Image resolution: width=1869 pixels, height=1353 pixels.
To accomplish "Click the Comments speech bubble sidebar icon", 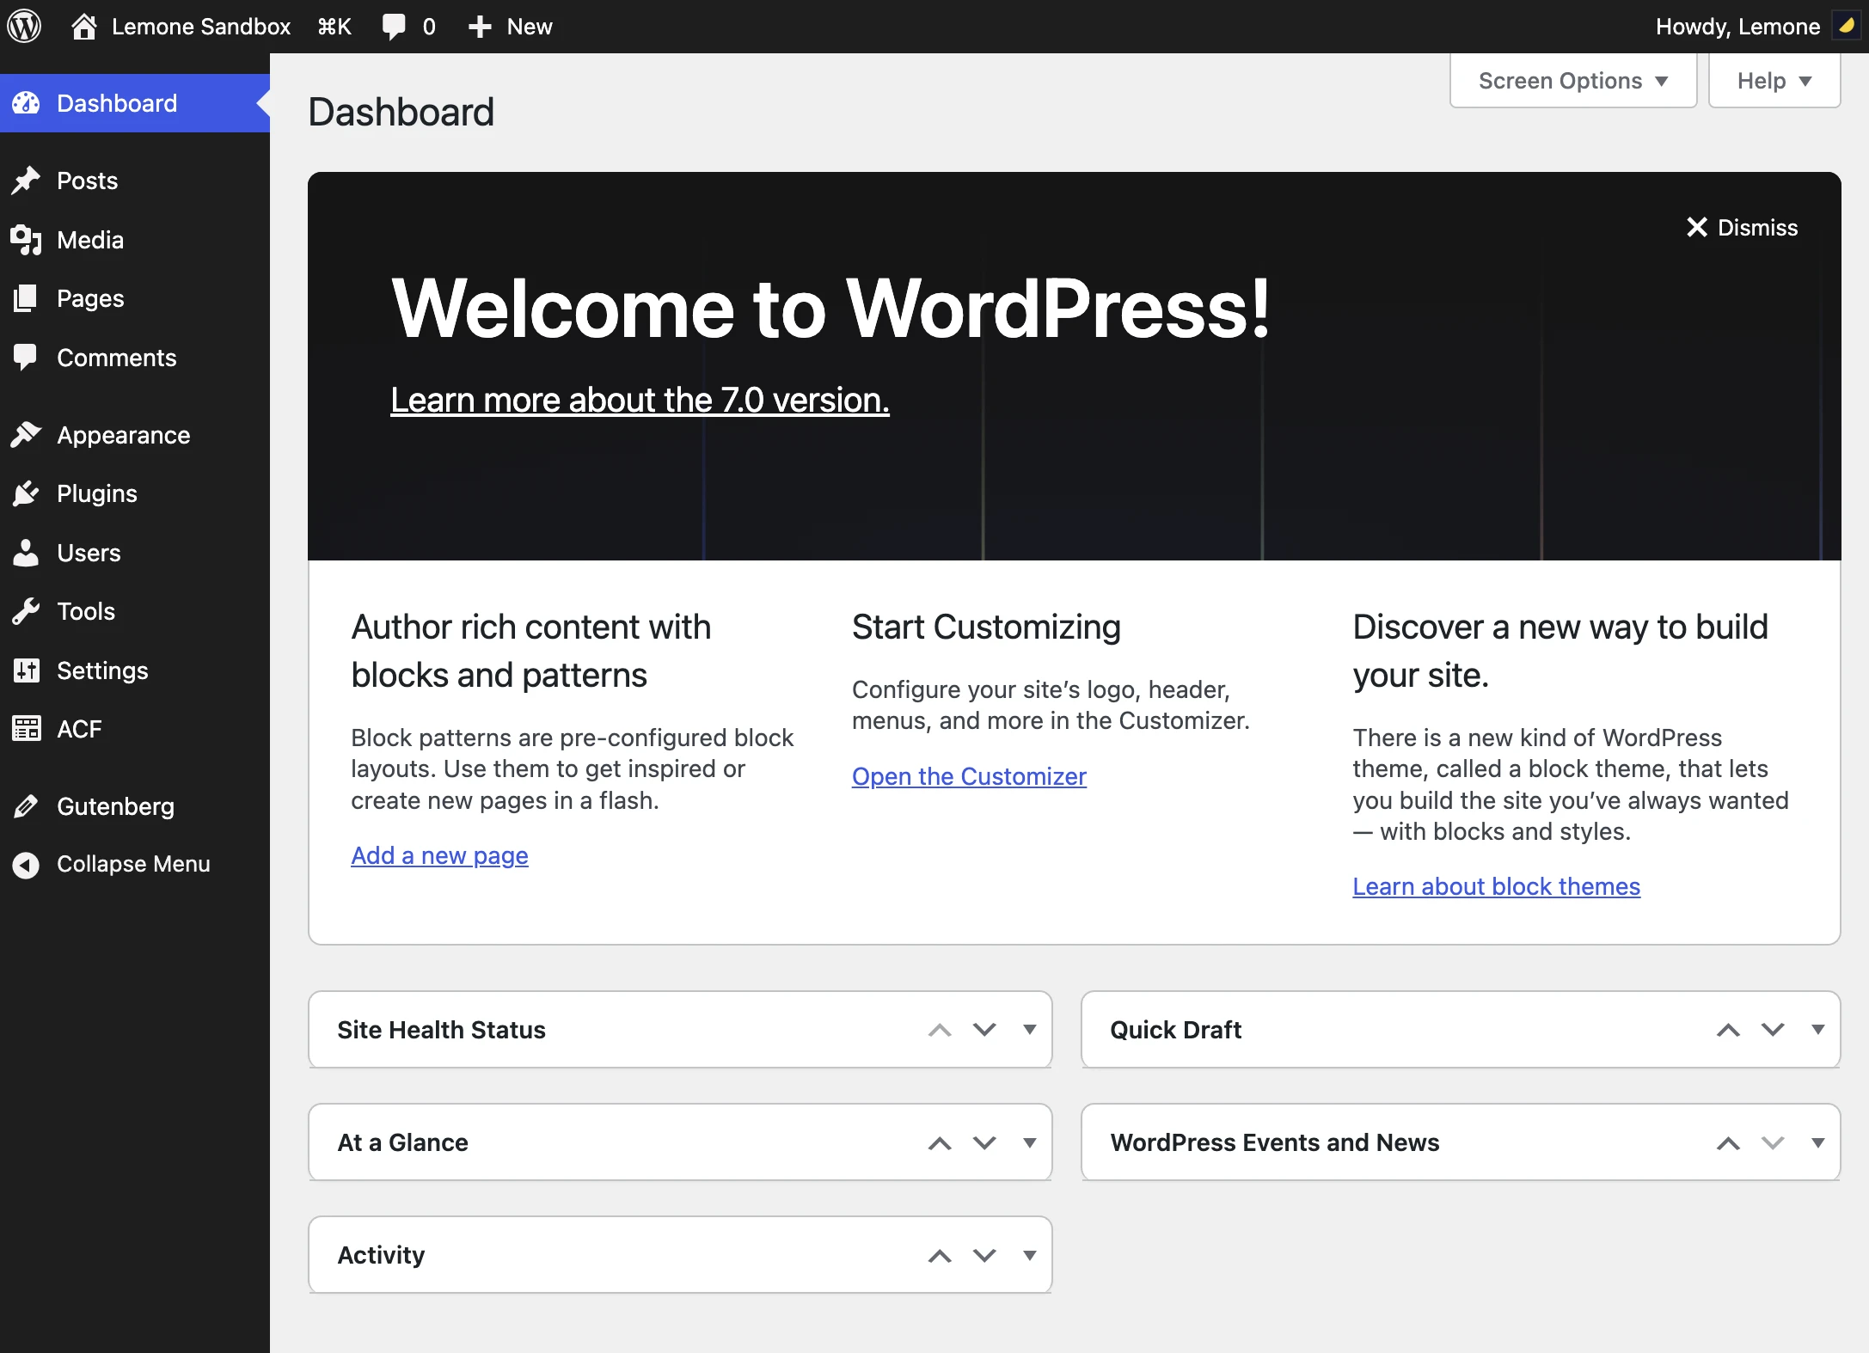I will point(26,358).
